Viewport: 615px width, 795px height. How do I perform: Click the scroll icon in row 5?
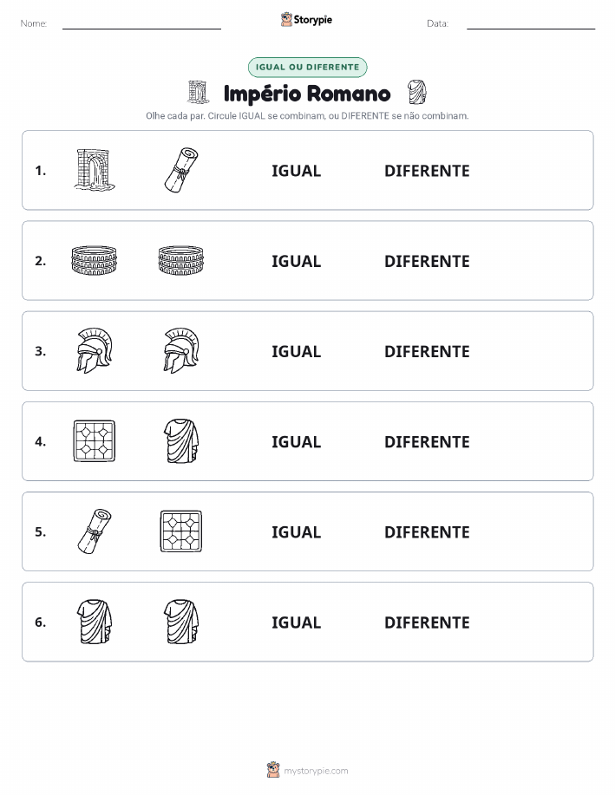click(x=95, y=531)
